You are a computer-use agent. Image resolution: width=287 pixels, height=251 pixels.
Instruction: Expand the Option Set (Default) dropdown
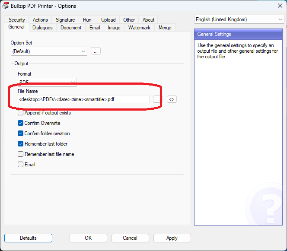coord(49,51)
